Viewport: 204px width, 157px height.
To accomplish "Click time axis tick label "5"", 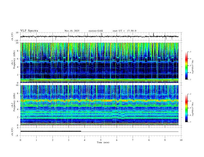I will click(x=101, y=140).
